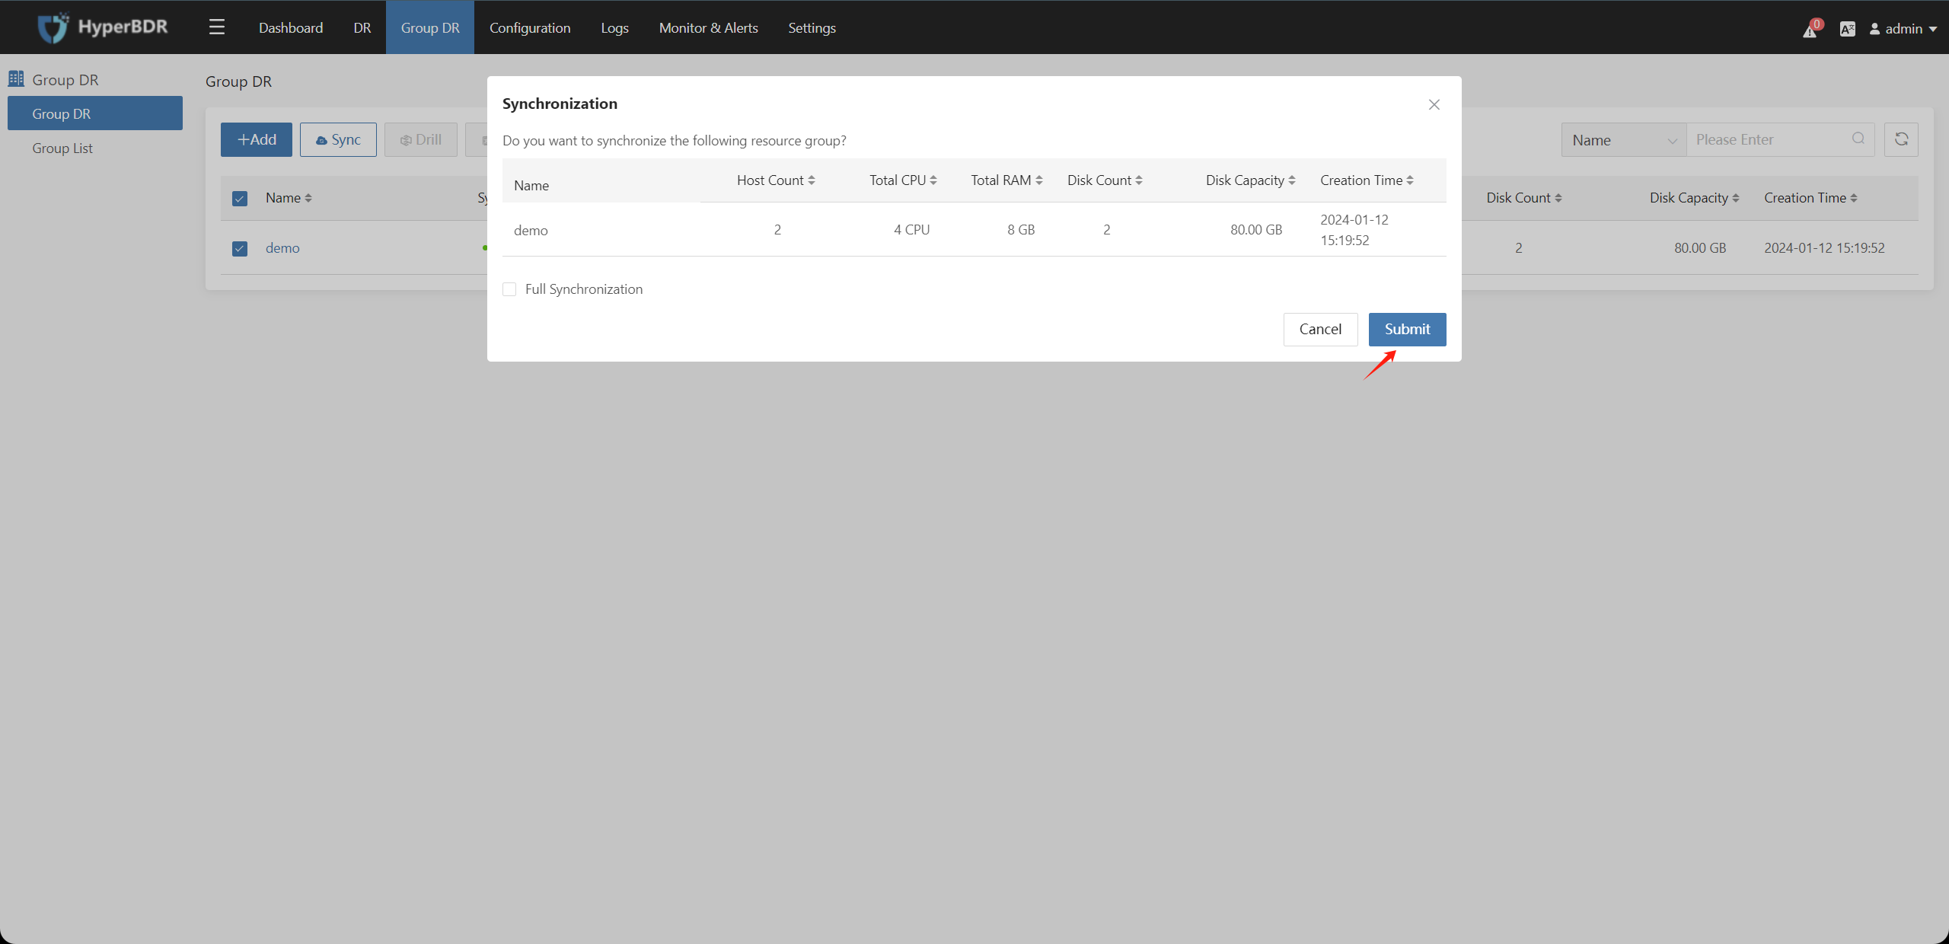Screen dimensions: 1949x944
Task: Click the demo group list item
Action: [x=283, y=247]
